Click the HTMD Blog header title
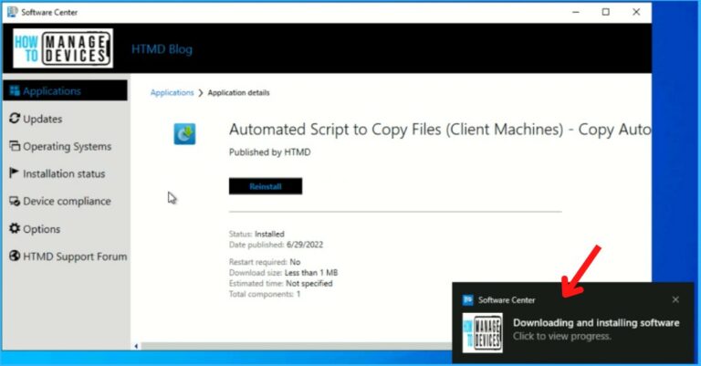Image resolution: width=701 pixels, height=366 pixels. 162,49
